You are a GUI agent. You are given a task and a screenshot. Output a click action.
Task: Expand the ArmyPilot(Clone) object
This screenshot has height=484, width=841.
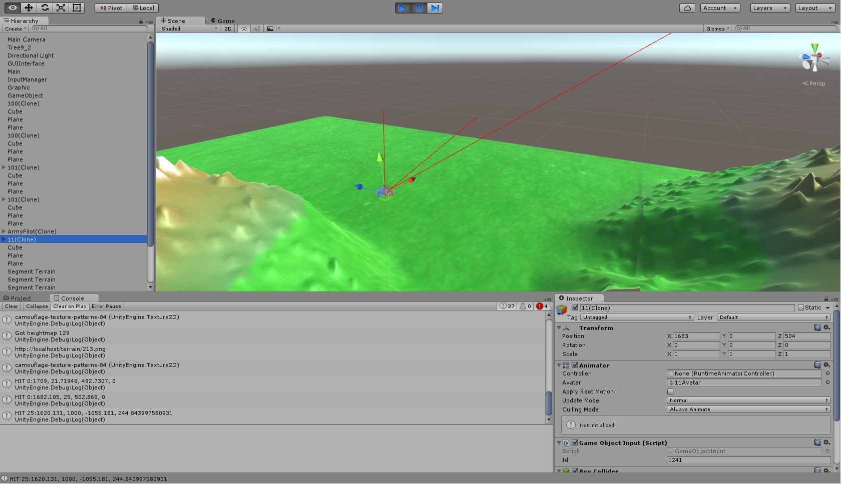[4, 231]
